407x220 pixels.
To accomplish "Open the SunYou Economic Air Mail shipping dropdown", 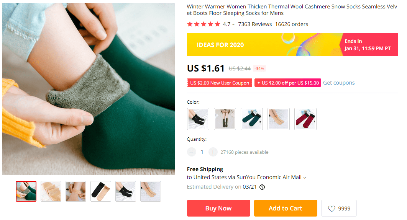I will (305, 178).
